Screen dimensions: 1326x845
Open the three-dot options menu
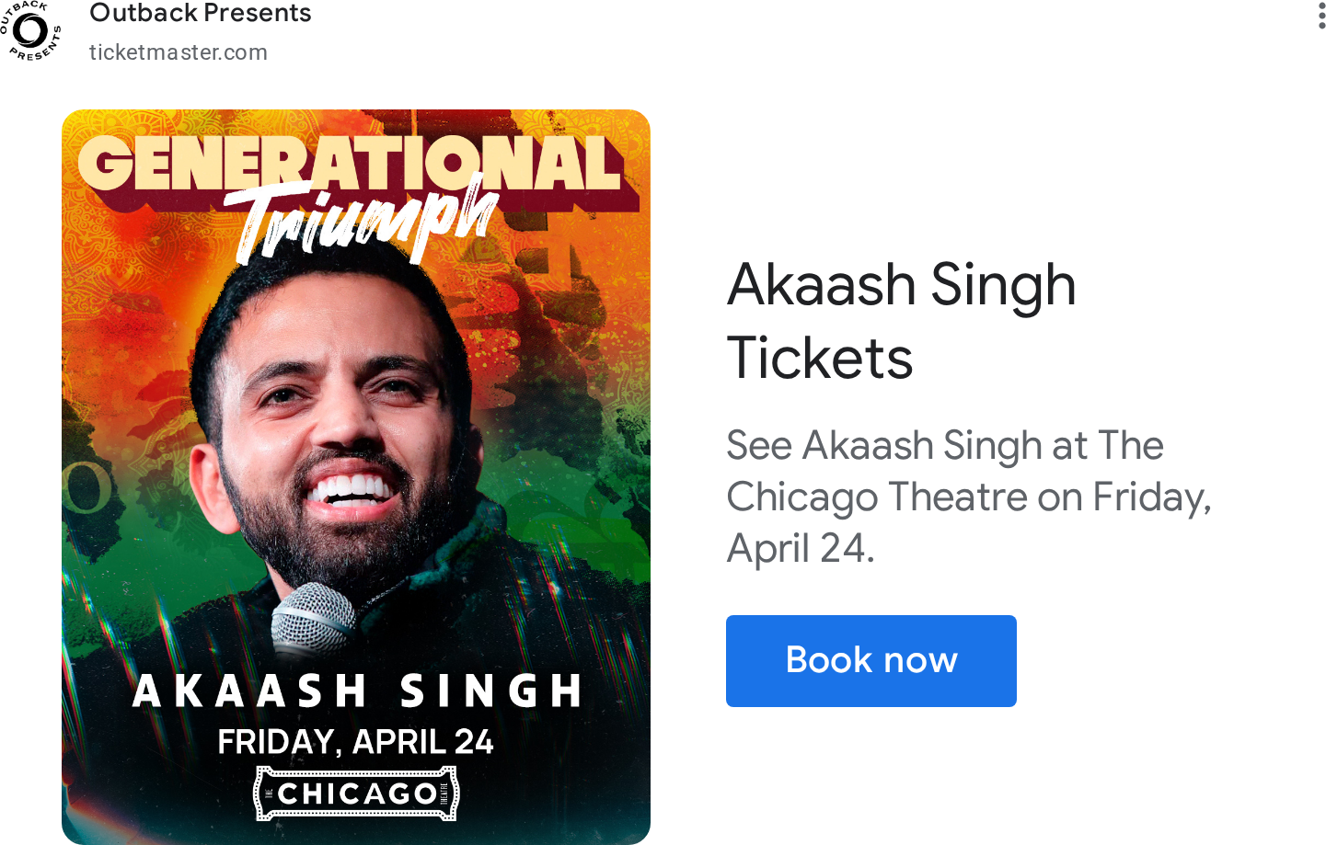click(1320, 16)
